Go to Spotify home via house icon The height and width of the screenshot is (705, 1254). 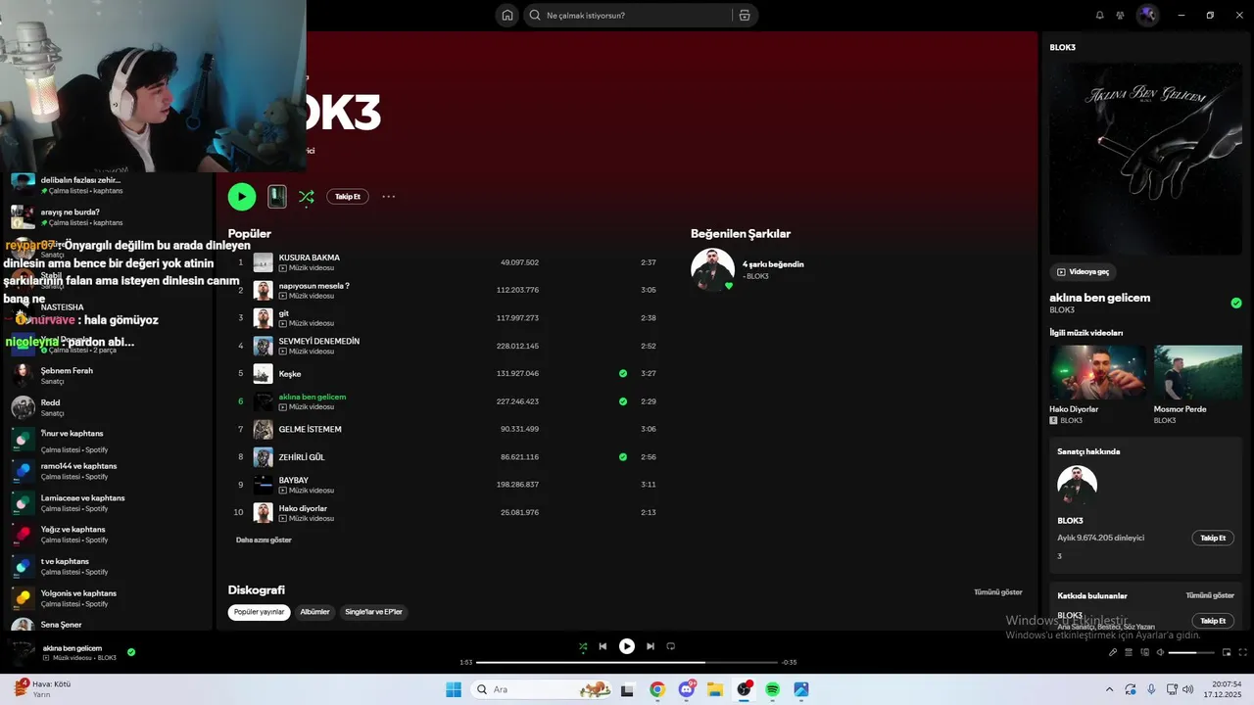(x=506, y=15)
